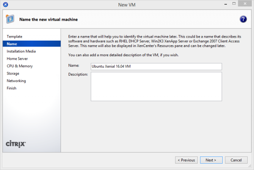Click the virtual machine wizard header icon

point(11,19)
